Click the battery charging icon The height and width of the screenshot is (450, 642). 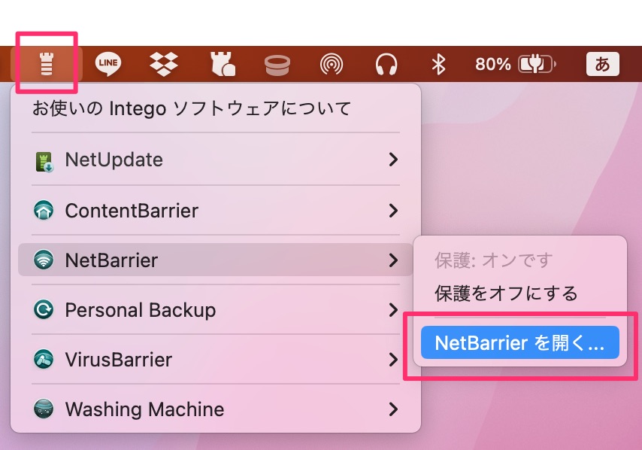[x=537, y=65]
